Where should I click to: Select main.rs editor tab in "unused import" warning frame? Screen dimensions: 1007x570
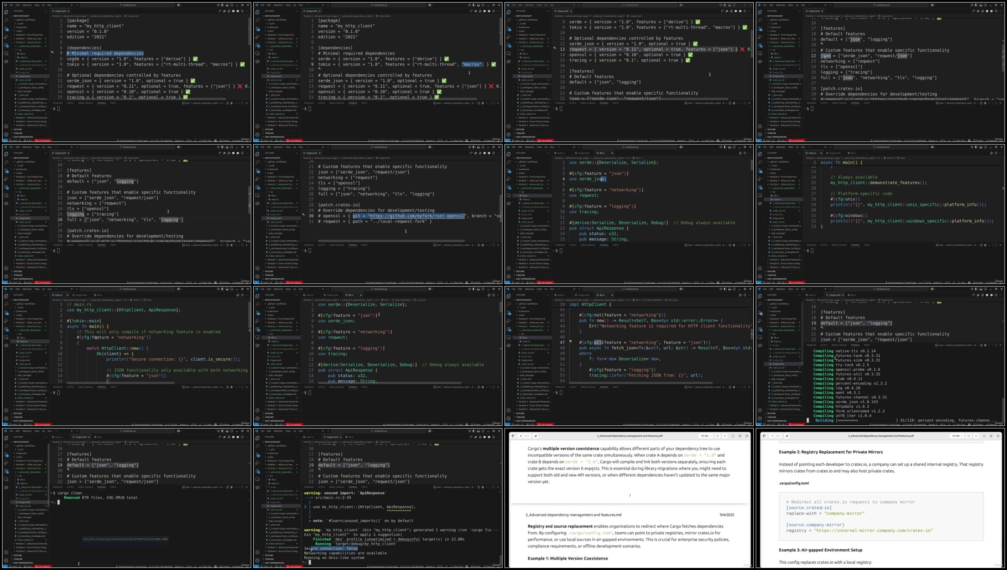pos(310,437)
